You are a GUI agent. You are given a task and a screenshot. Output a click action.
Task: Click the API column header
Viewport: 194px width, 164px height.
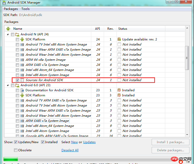point(97,29)
